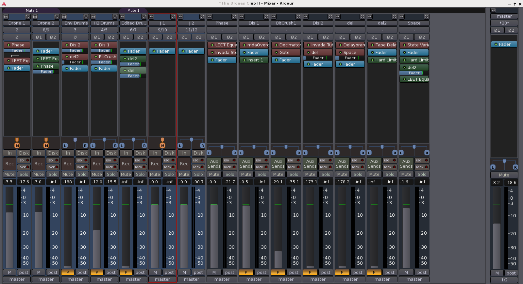Click the post button on J 1 strip
The height and width of the screenshot is (284, 523).
point(169,273)
